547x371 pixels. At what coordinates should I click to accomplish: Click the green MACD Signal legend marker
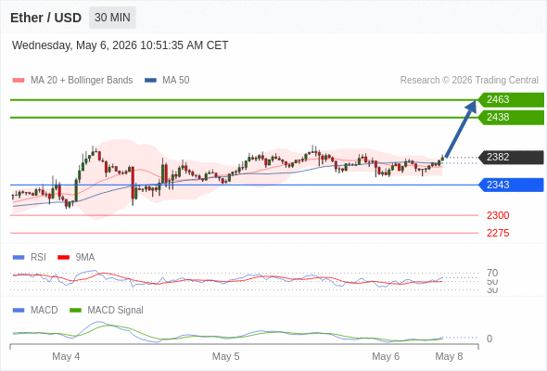[x=75, y=310]
